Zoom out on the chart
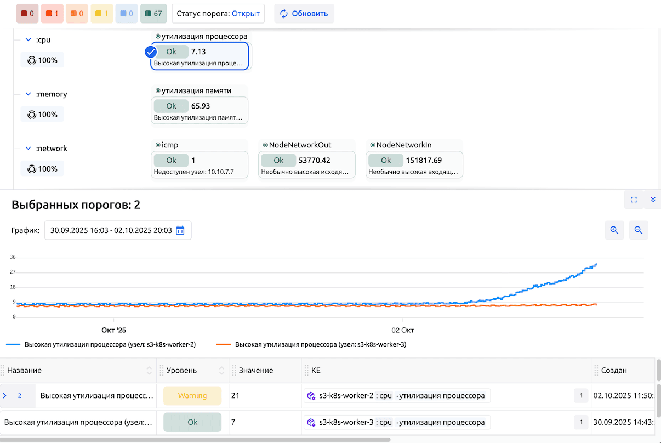 [639, 231]
